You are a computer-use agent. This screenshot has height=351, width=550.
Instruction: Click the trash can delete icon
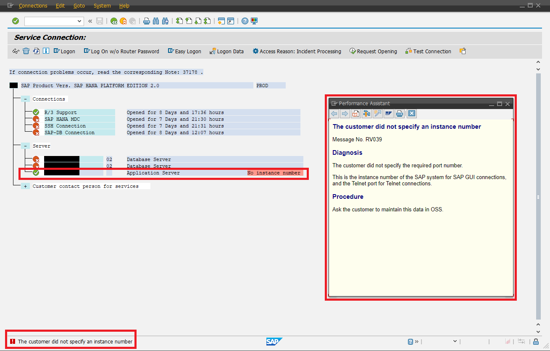[26, 51]
